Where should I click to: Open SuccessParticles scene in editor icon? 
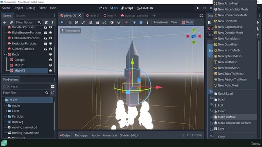click(45, 49)
